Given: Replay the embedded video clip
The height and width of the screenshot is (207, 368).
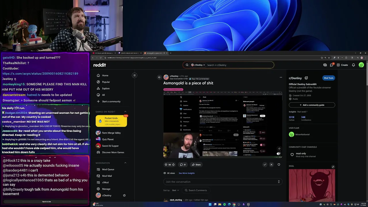Looking at the screenshot, I should (279, 149).
